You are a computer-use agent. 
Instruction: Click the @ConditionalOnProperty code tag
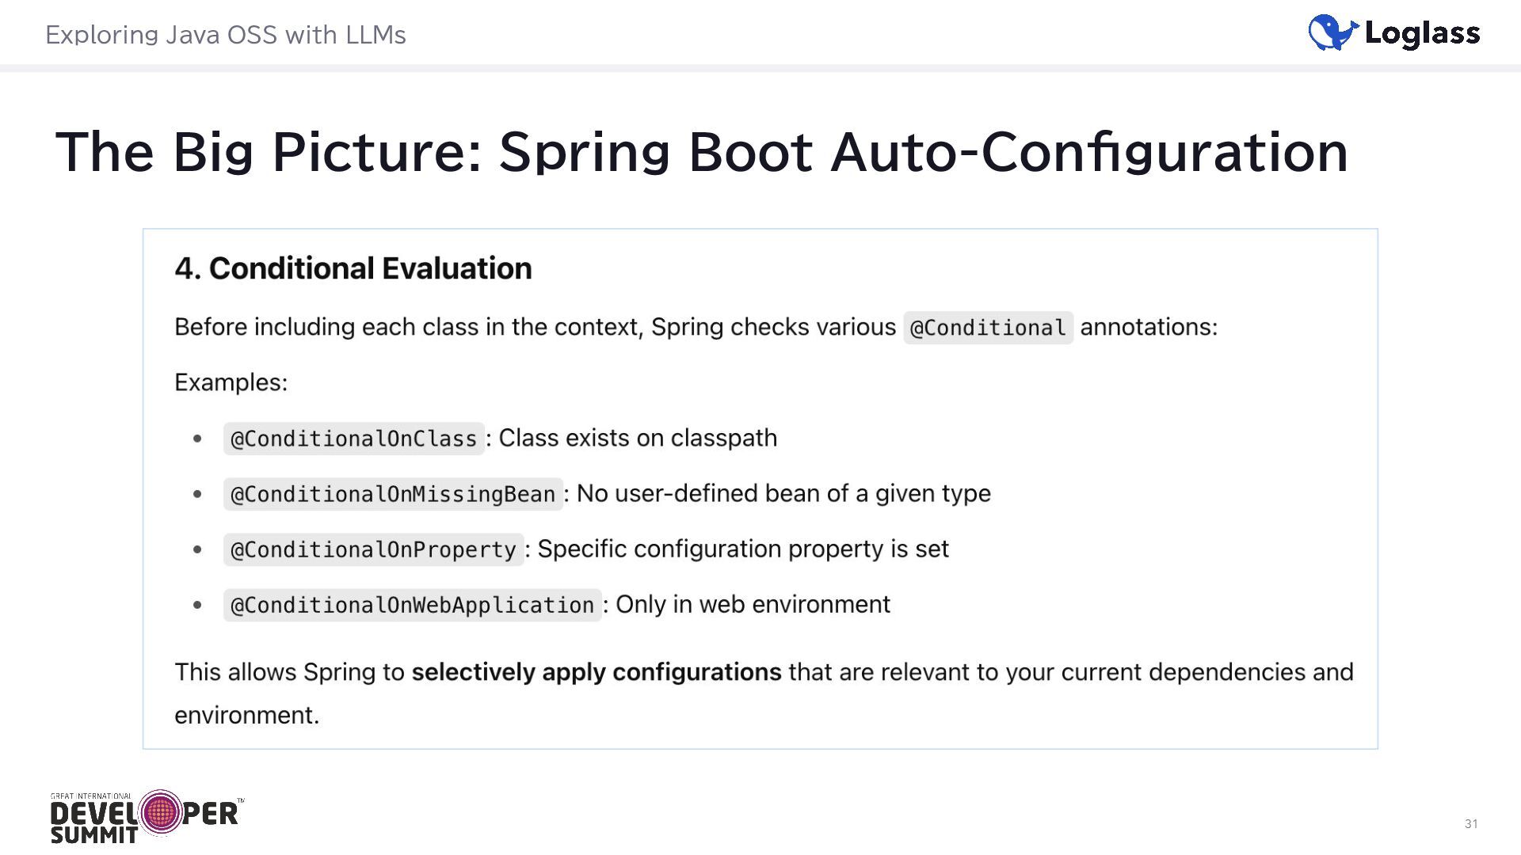[373, 549]
